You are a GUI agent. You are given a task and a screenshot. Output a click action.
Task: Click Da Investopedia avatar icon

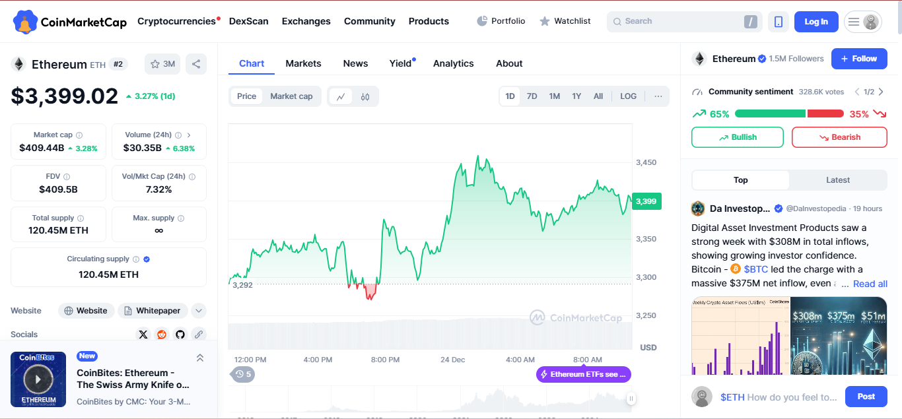pos(698,209)
